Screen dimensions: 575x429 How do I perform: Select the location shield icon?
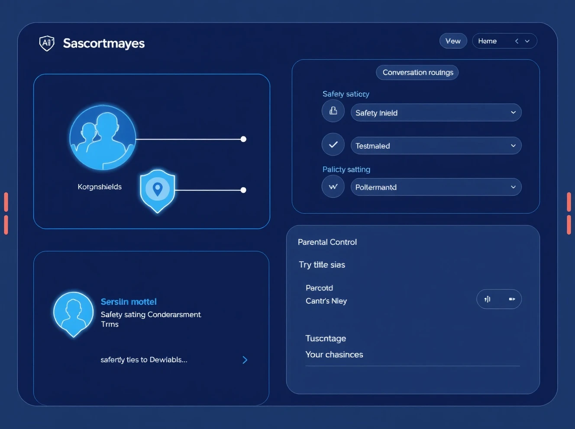click(158, 190)
